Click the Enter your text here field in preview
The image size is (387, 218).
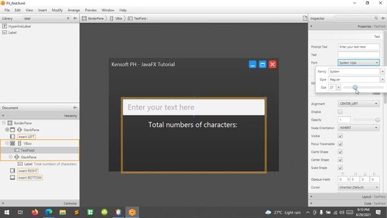click(x=193, y=107)
